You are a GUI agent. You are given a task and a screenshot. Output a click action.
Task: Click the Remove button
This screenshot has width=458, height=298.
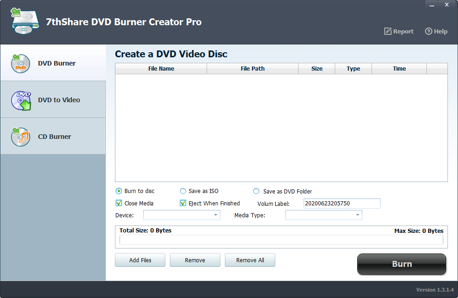(x=195, y=260)
